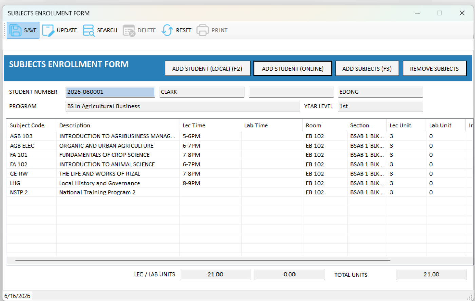Click THE LIFE AND WORKS OF RIZAL
The height and width of the screenshot is (301, 475).
pyautogui.click(x=99, y=174)
